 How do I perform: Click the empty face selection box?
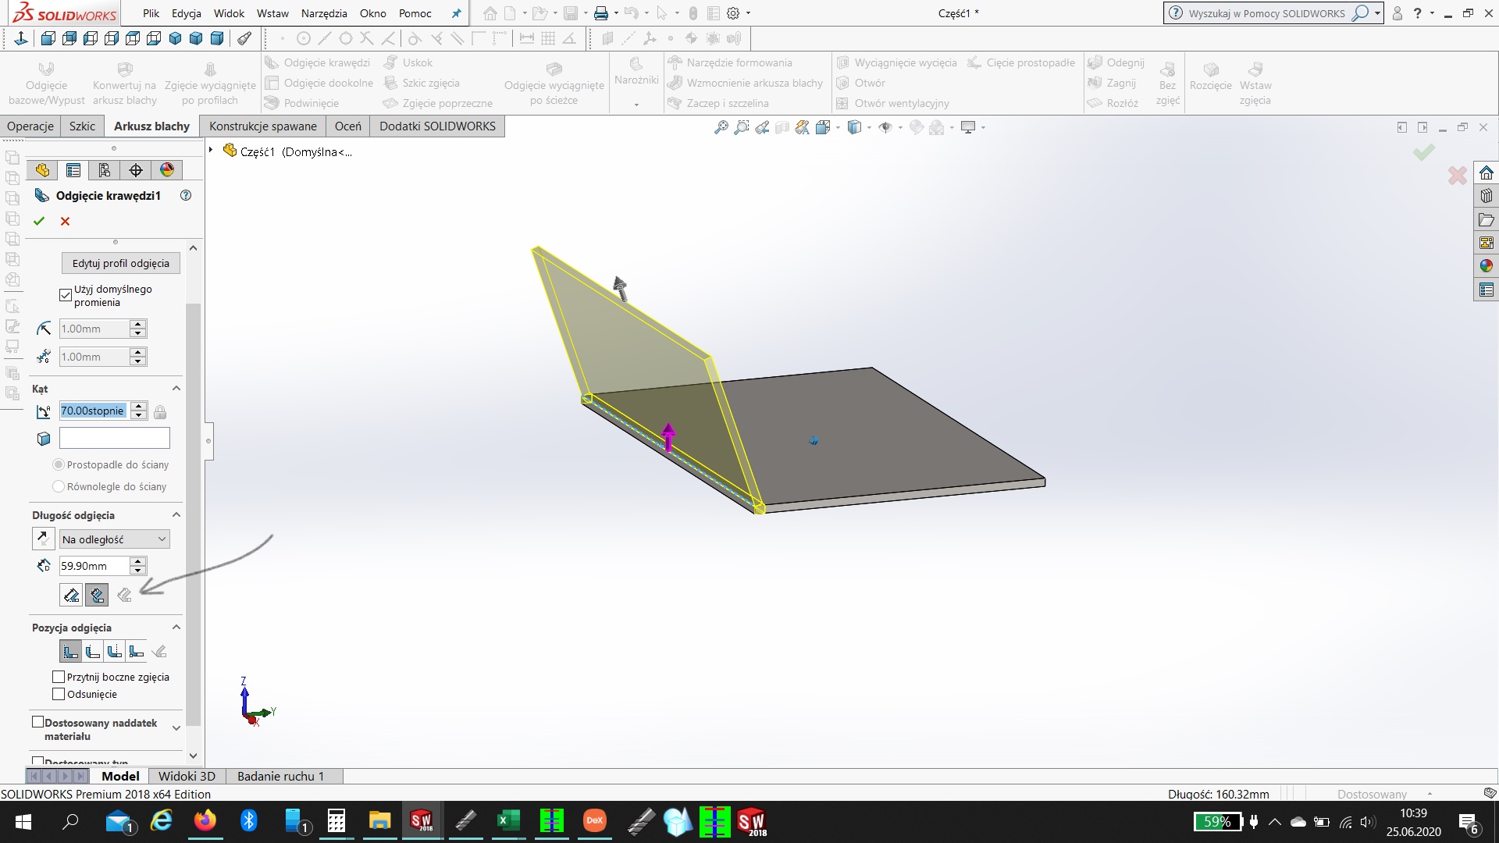coord(115,438)
